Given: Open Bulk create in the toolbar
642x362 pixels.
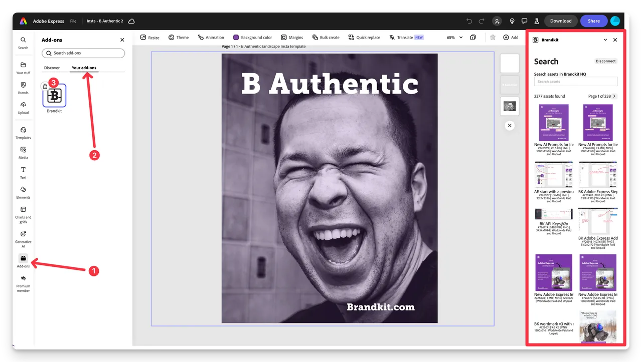Looking at the screenshot, I should 326,38.
